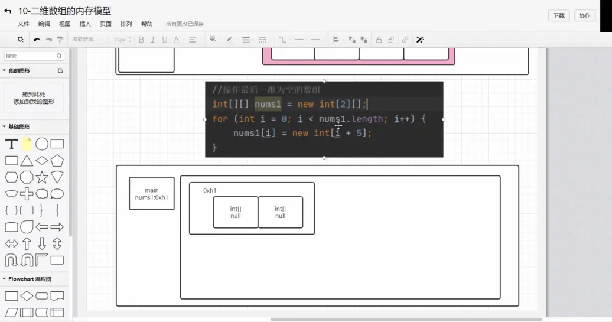Click the 下载 button
This screenshot has height=322, width=612.
pyautogui.click(x=559, y=15)
